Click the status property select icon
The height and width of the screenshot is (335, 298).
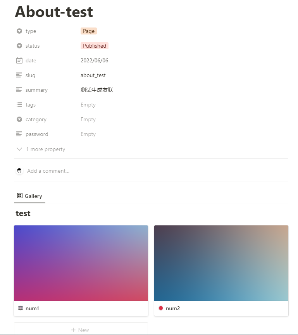[x=19, y=46]
